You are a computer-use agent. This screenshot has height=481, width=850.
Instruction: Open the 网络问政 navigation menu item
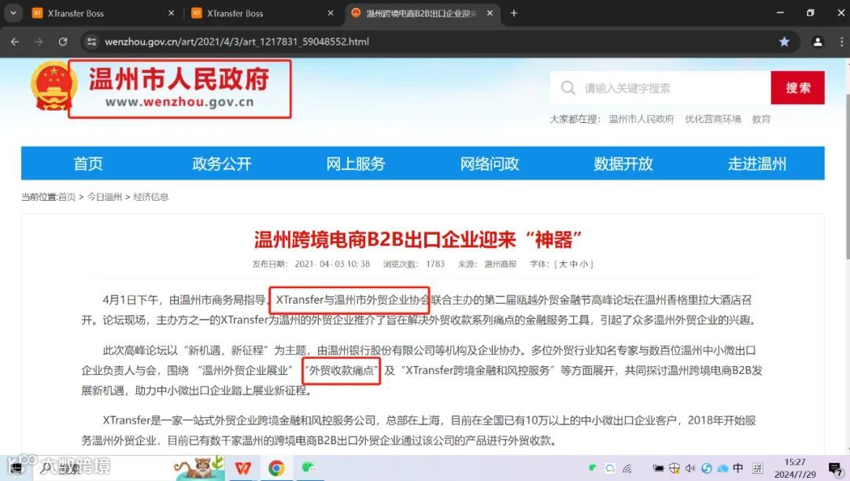(490, 163)
